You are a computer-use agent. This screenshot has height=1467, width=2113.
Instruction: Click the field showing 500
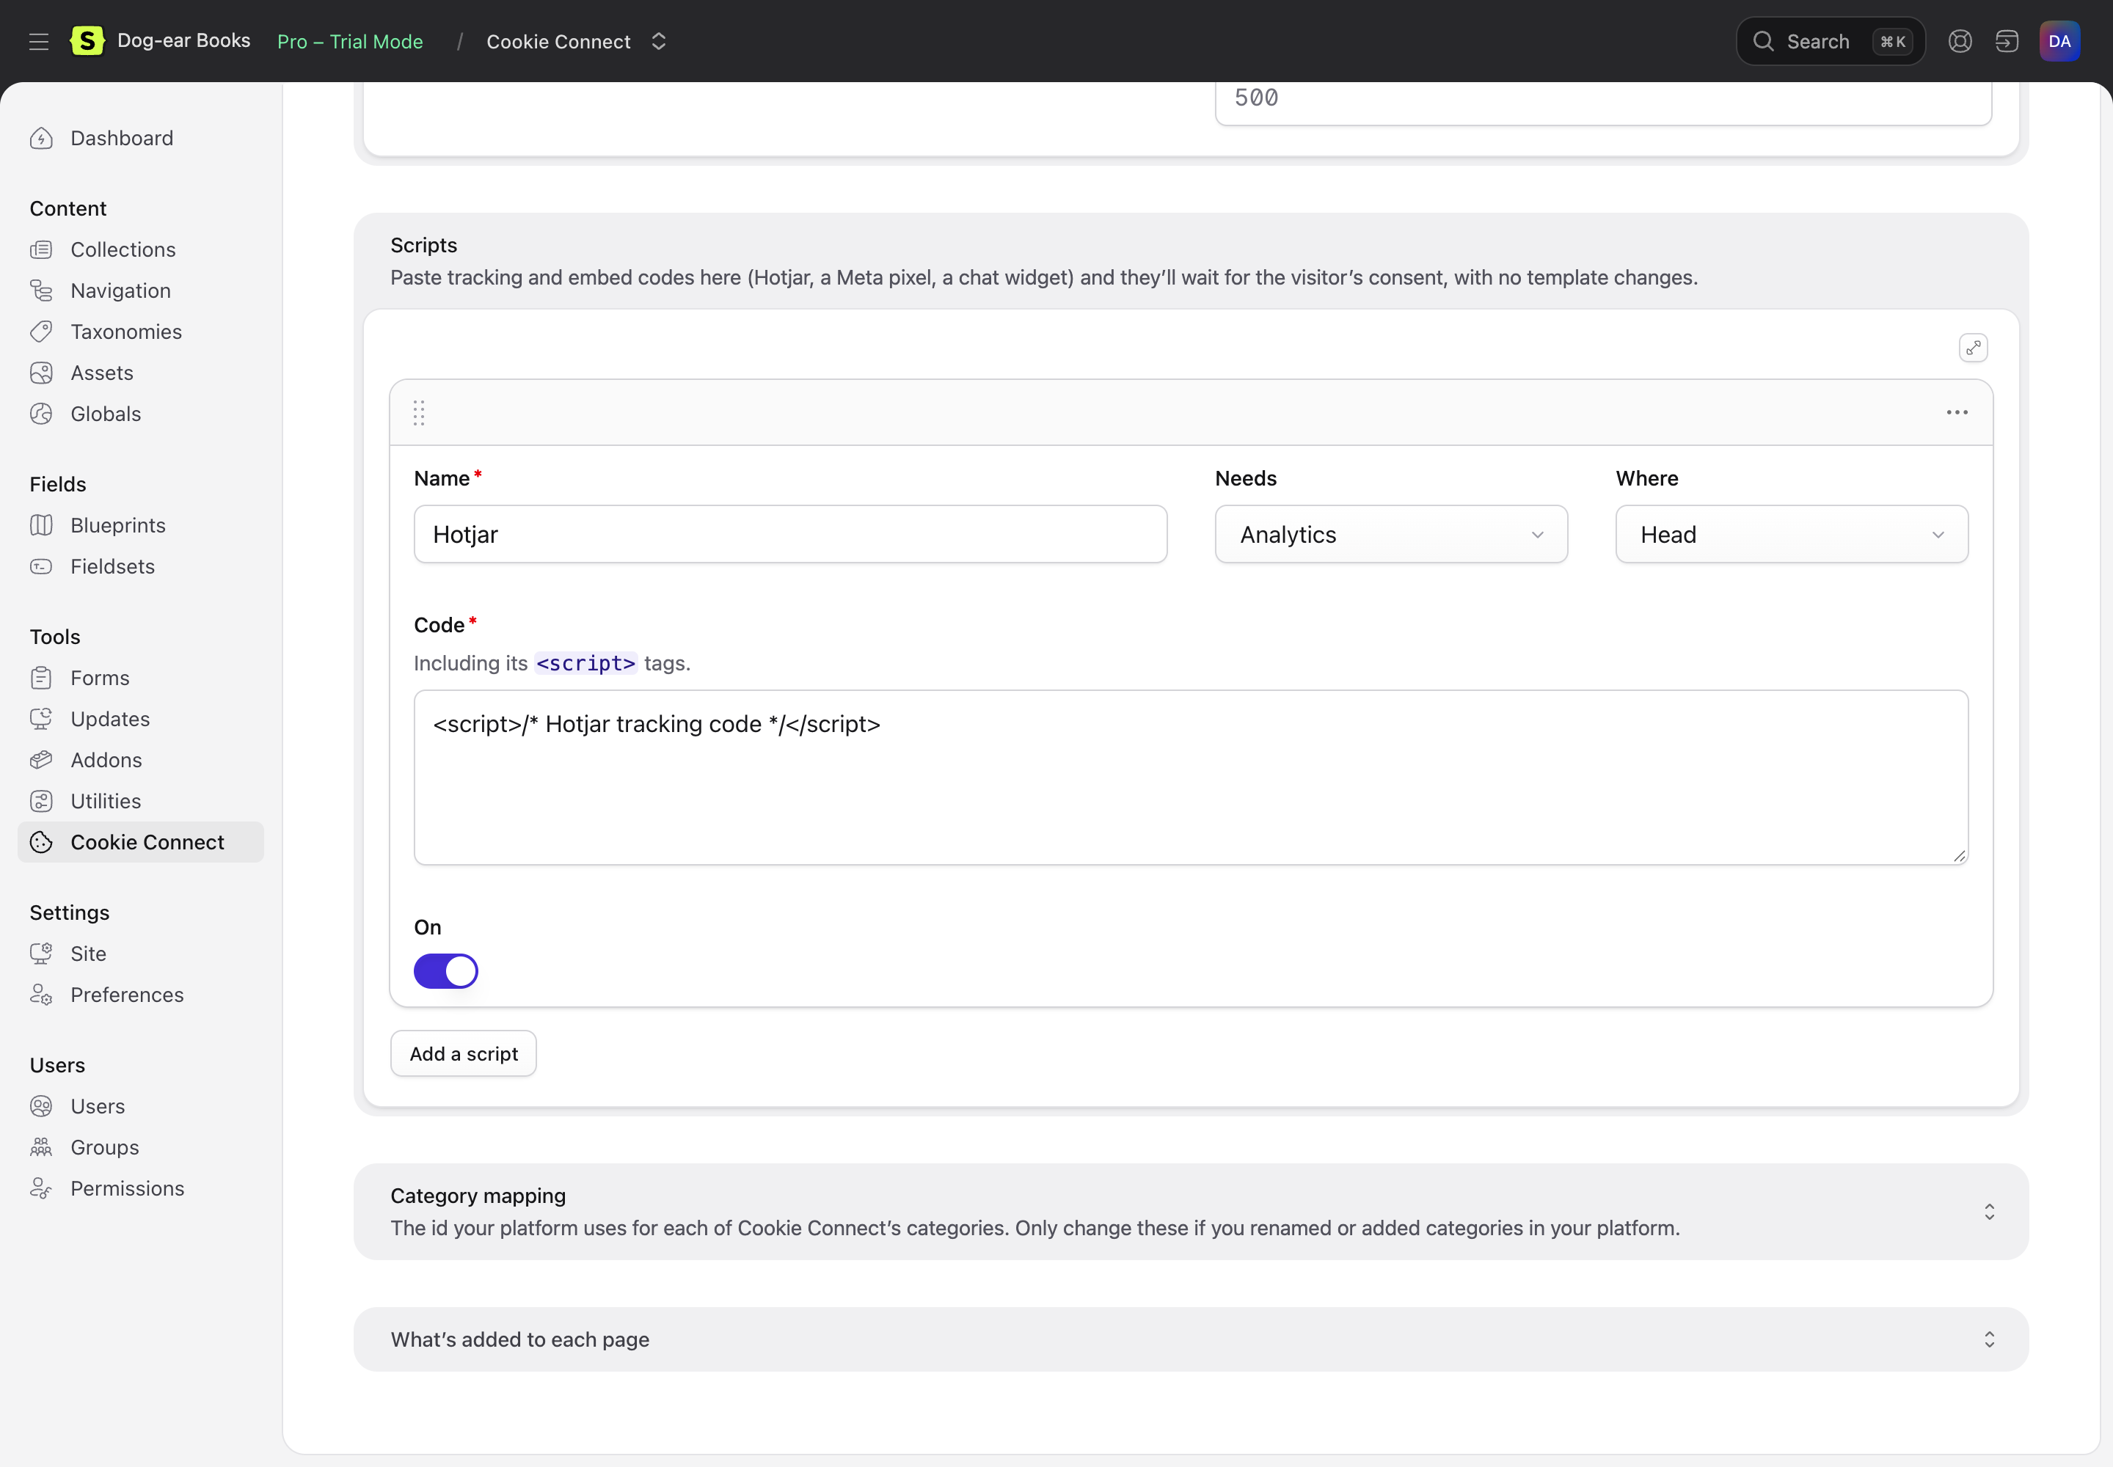[1602, 103]
